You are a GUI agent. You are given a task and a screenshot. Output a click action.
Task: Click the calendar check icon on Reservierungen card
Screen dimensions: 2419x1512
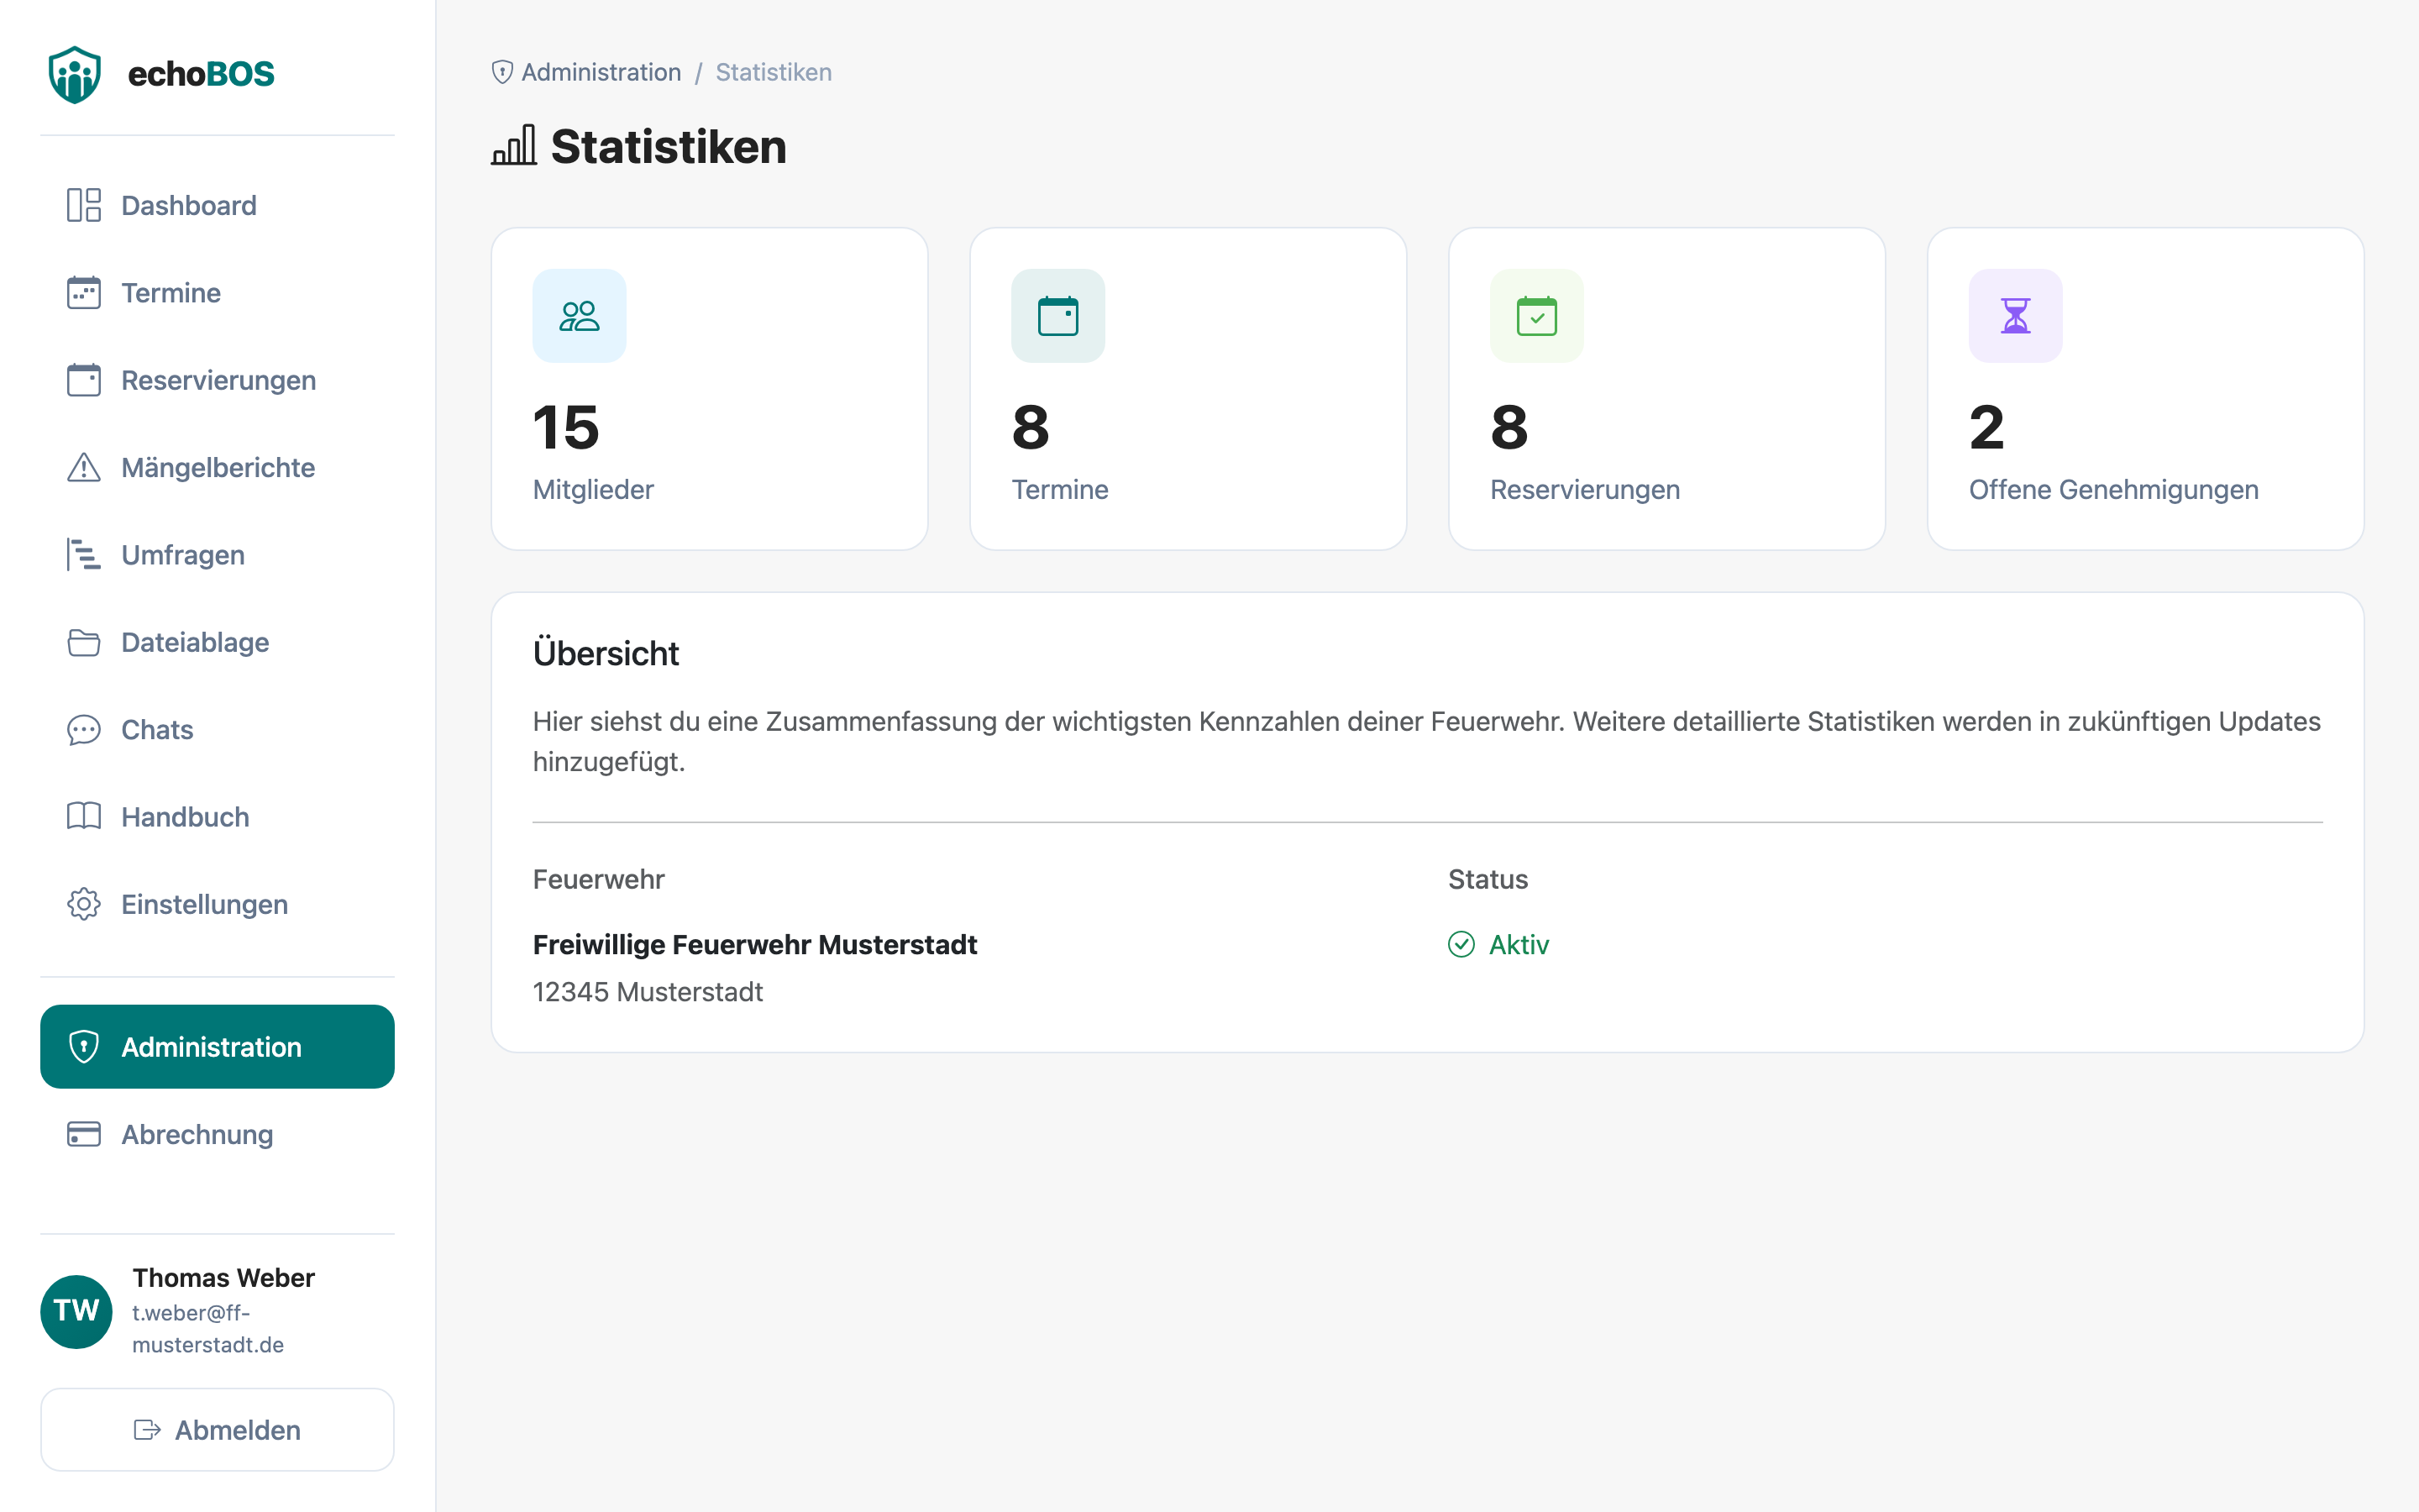[x=1537, y=316]
